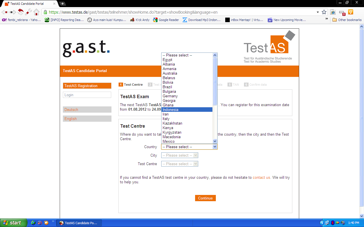
Task: Click the country list scroll-down arrow
Action: coord(215,141)
